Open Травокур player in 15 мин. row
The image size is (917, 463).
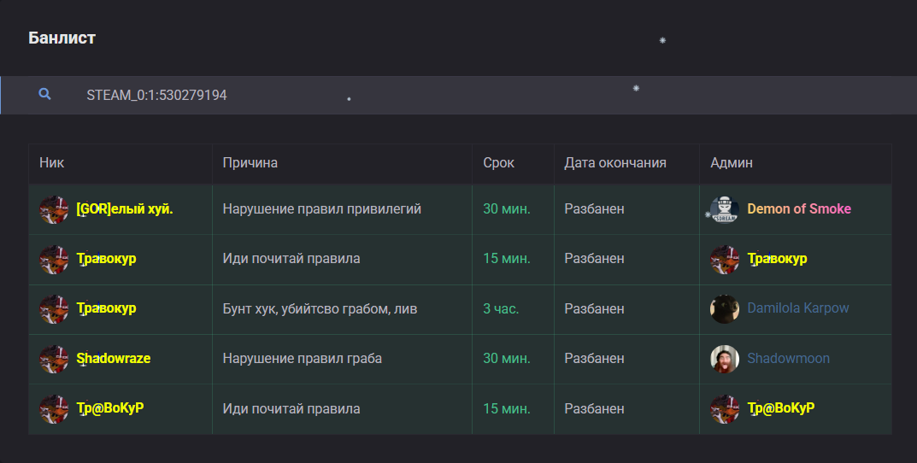(106, 258)
